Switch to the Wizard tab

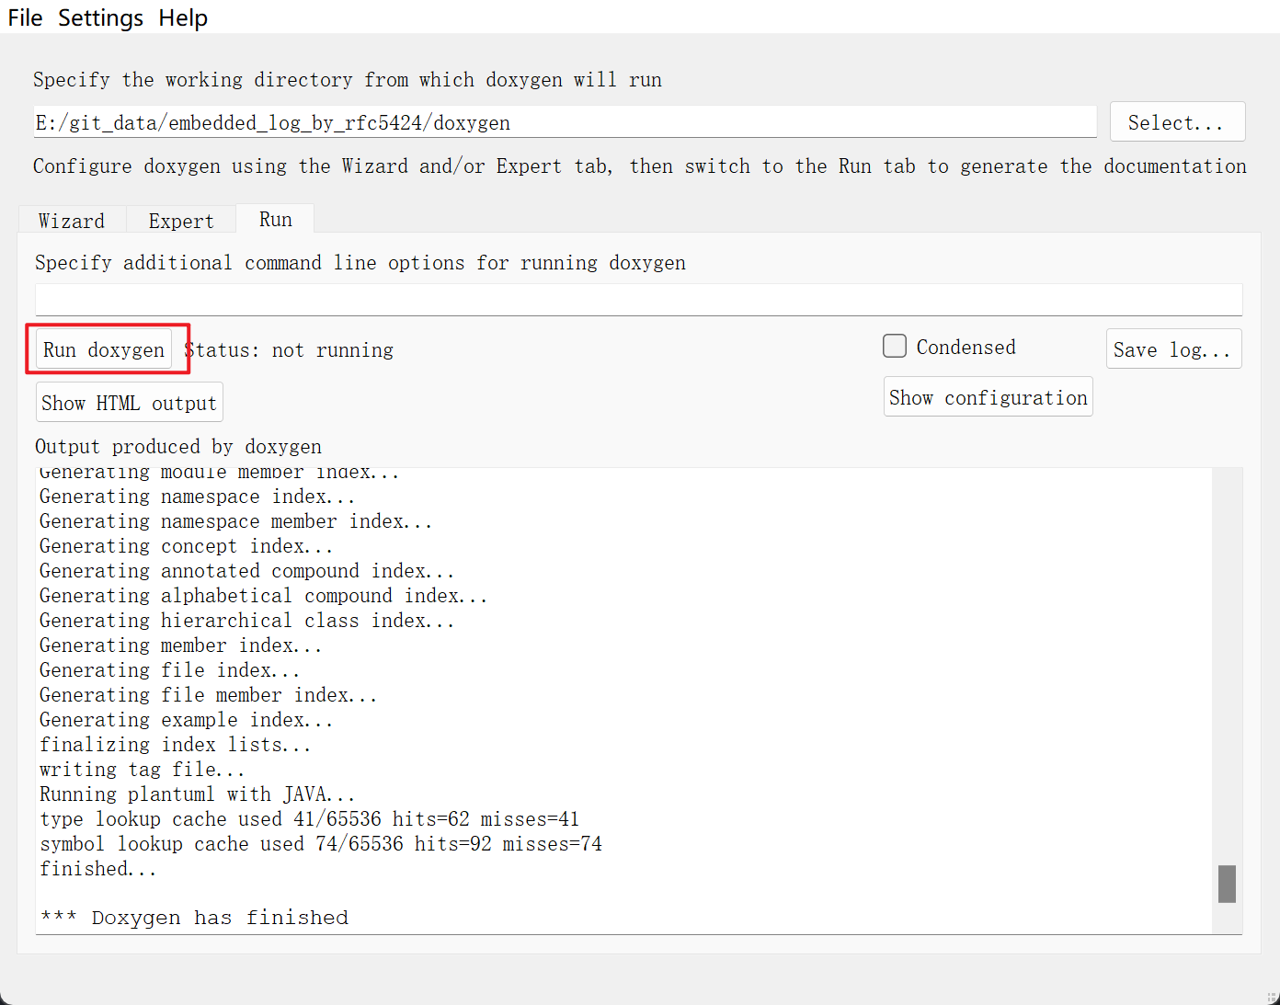pos(72,221)
